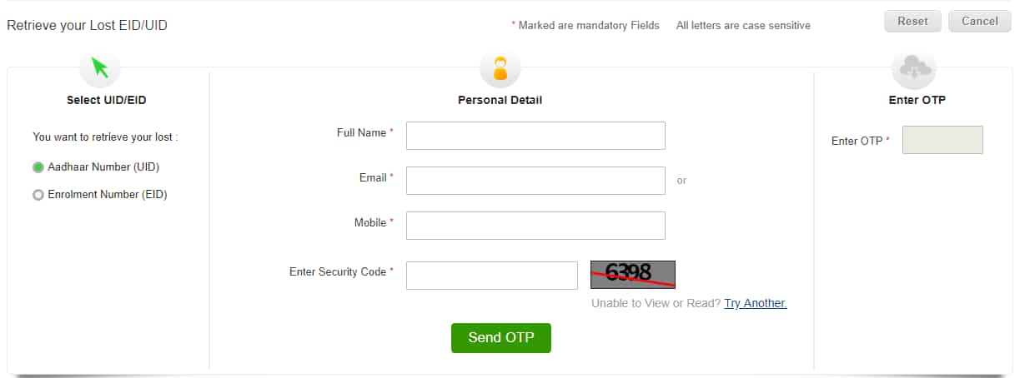Choose the Enrolment Number (EID) radio option
1020x378 pixels.
click(x=38, y=195)
